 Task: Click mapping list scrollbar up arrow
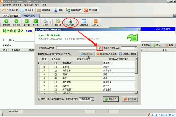pyautogui.click(x=136, y=58)
